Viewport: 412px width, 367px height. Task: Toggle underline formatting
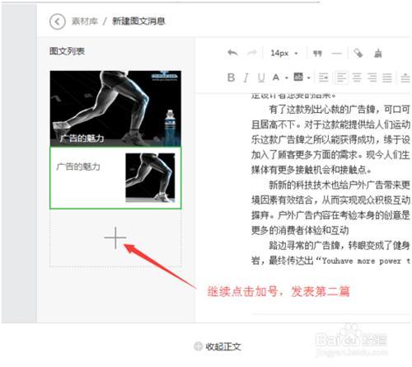(x=261, y=78)
